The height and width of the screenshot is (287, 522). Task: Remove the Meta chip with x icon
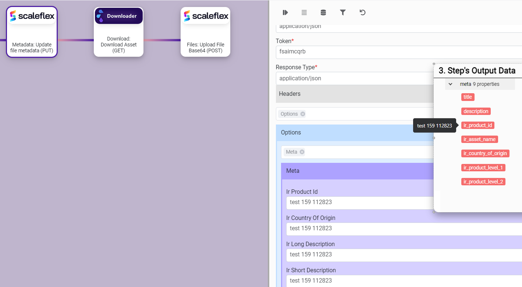(302, 152)
